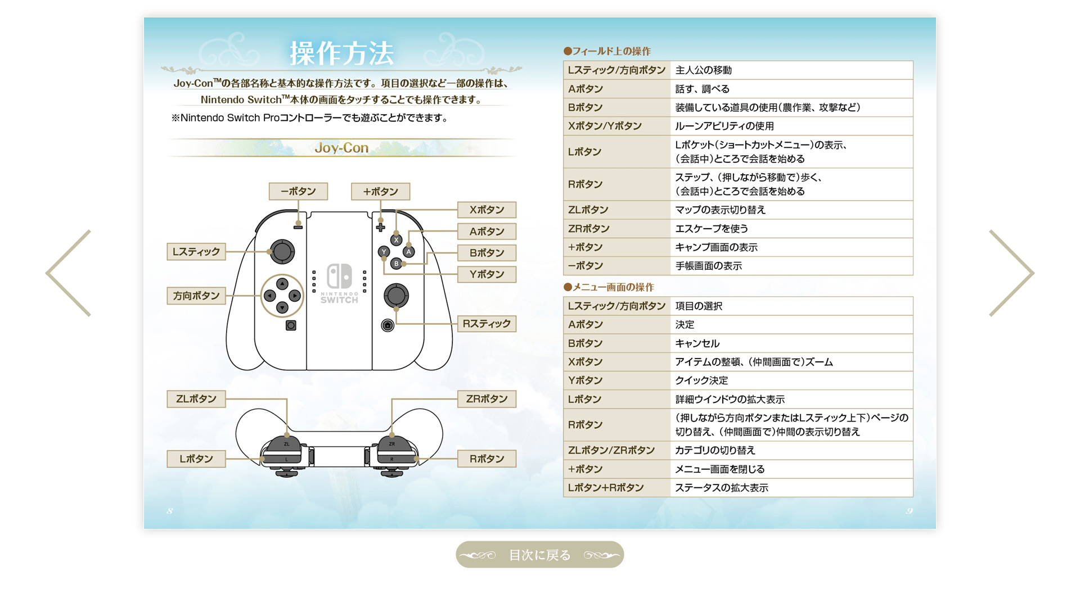The width and height of the screenshot is (1080, 607).
Task: Click the 話す、調べる cell
Action: click(791, 89)
